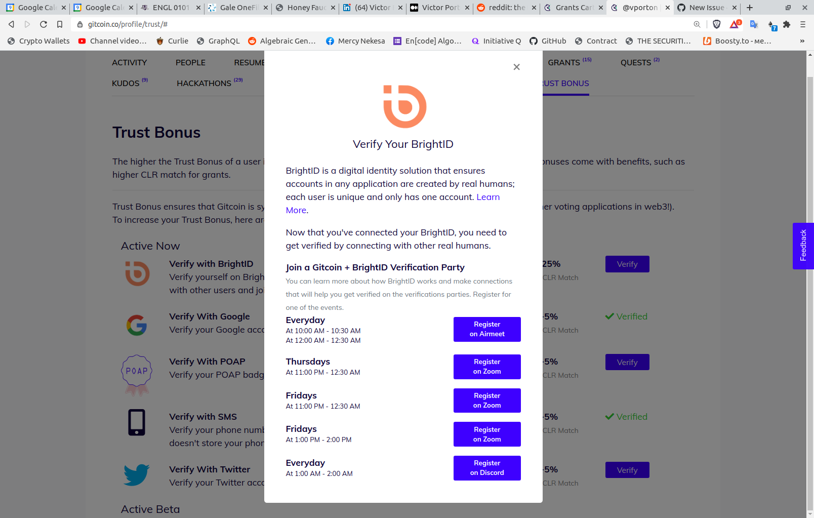
Task: Switch to the New Issue GitHub tab
Action: tap(706, 8)
